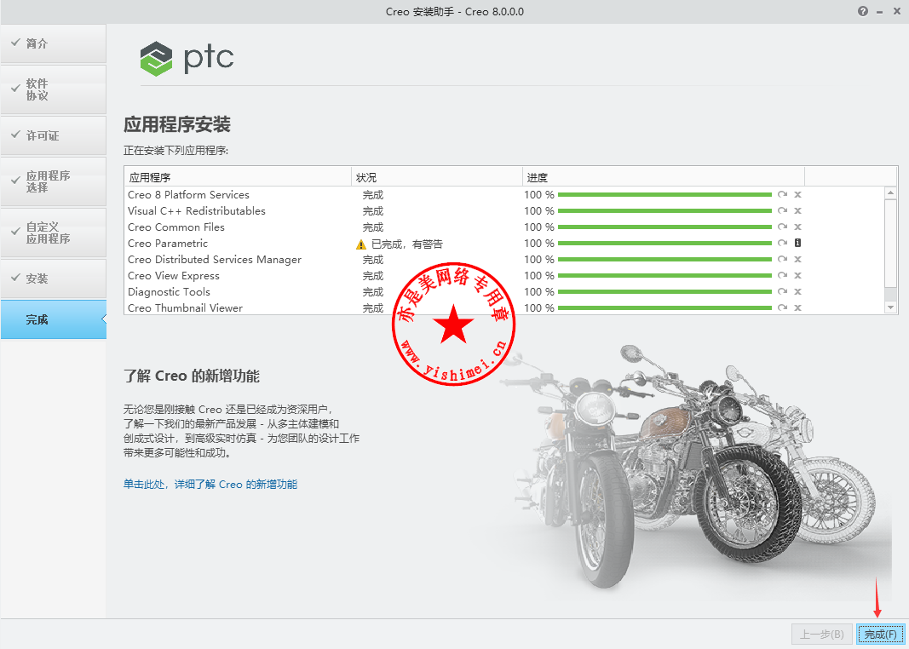Screen dimensions: 909x649
Task: Click the PTC logo
Action: pos(187,58)
